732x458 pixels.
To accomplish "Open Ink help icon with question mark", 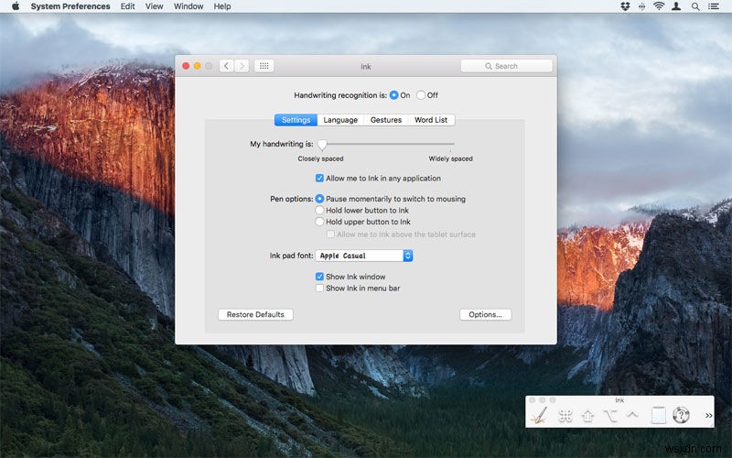I will tap(681, 416).
